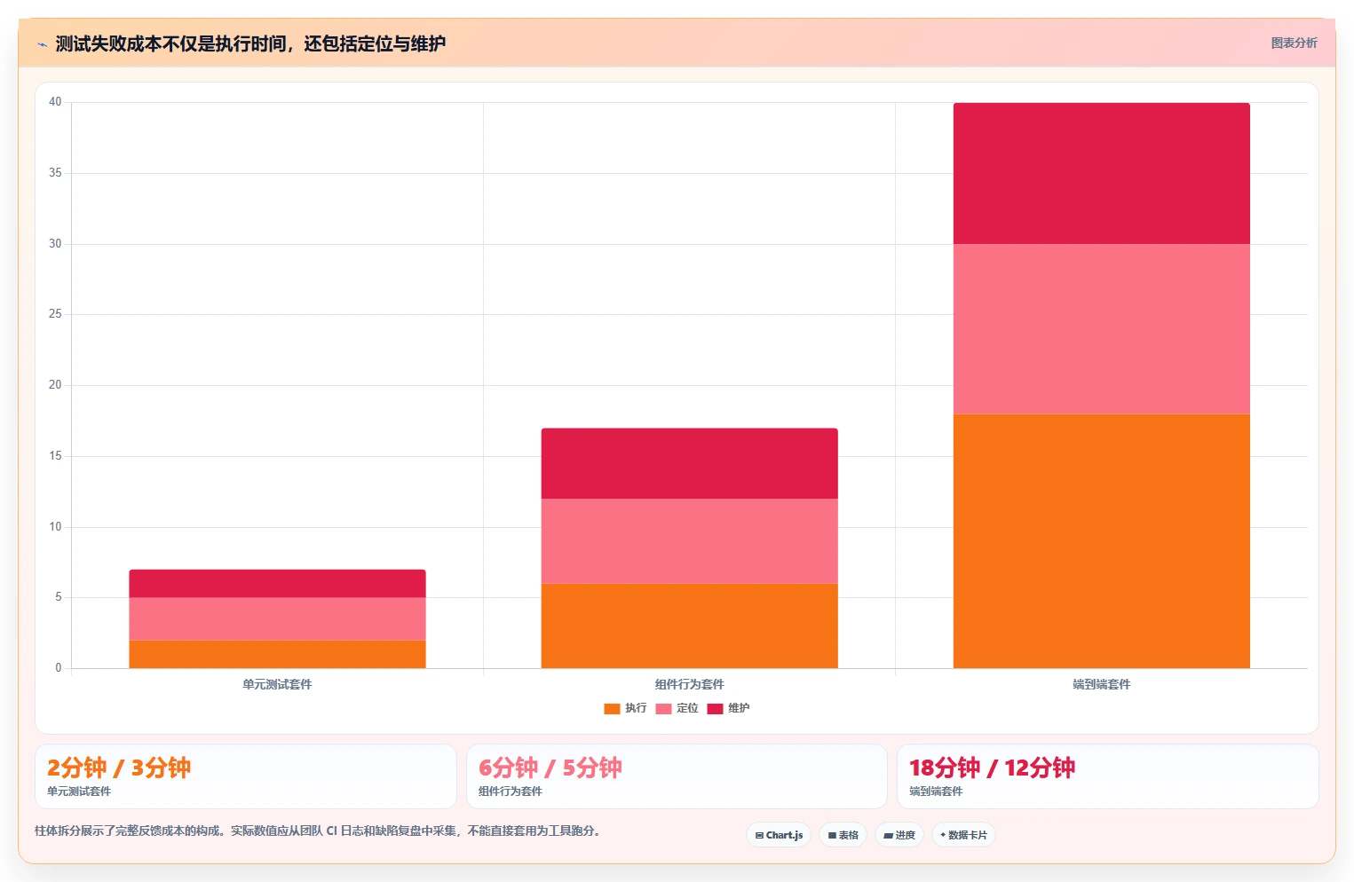Viewport: 1354px width, 882px height.
Task: Click the orange 执行 segment of 组件行为套件 bar
Action: [x=689, y=626]
